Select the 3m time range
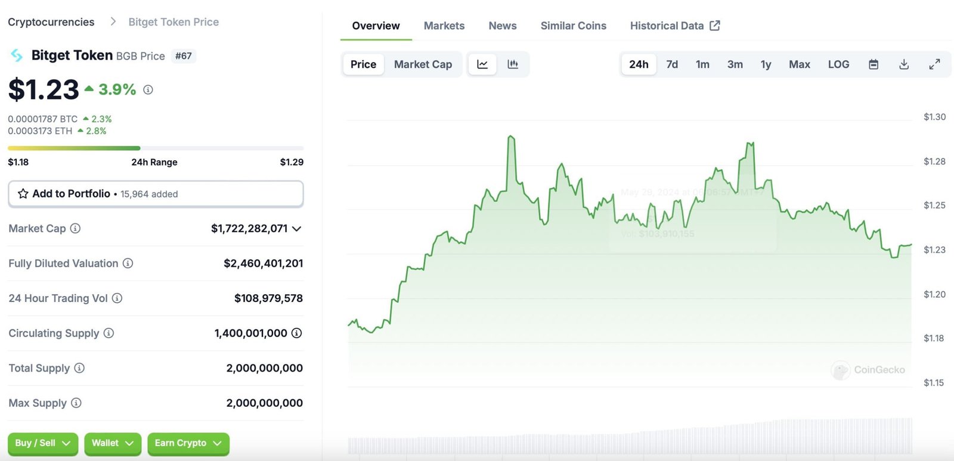This screenshot has height=461, width=954. coord(735,64)
